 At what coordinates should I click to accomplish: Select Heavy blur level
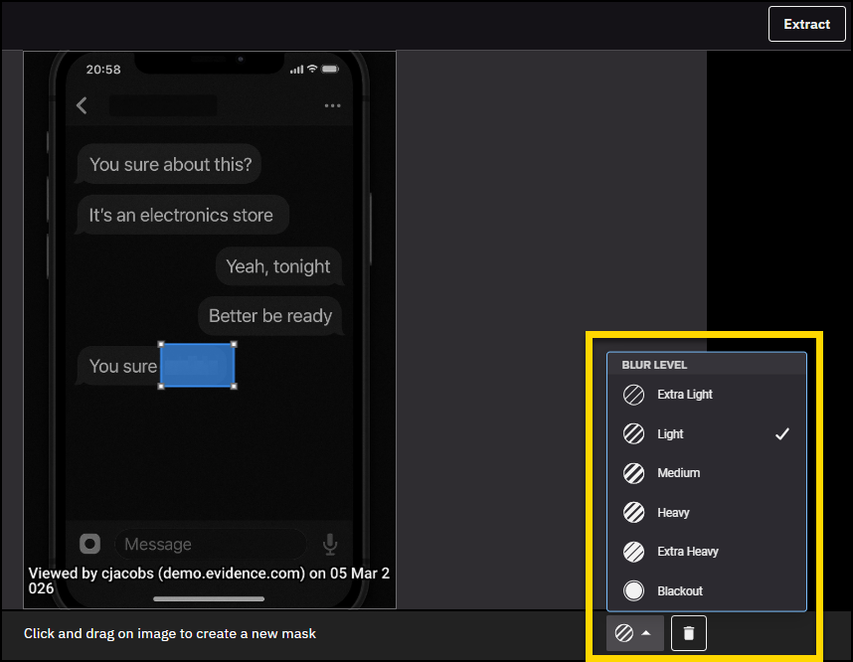click(x=673, y=513)
